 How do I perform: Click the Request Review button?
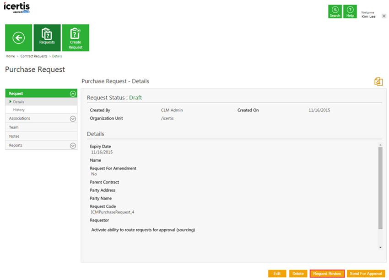327,274
